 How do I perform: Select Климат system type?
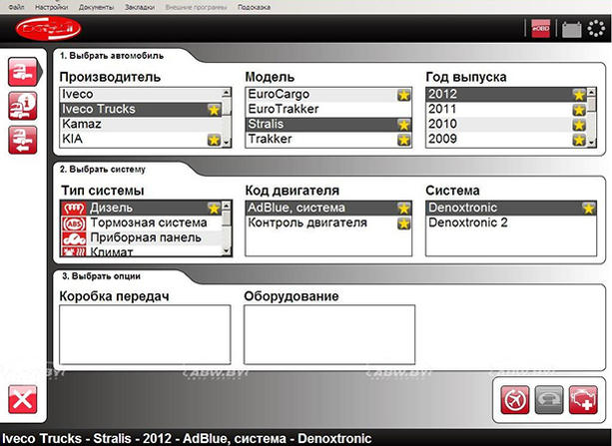pyautogui.click(x=141, y=251)
